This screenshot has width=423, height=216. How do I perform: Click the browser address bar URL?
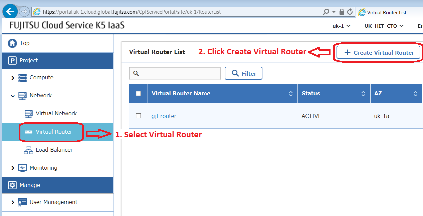pos(132,12)
